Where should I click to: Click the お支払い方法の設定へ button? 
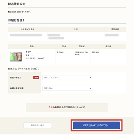(x=96, y=125)
